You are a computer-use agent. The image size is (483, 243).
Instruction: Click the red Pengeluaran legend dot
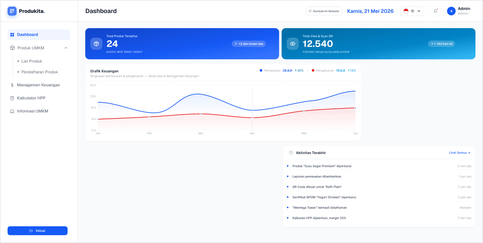coord(313,70)
